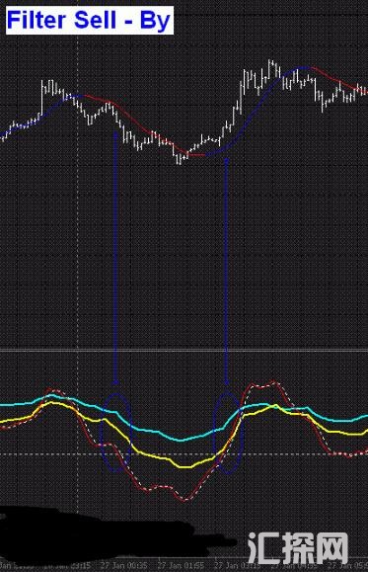Click the "27 Jan 00:35" time axis label
Screen dimensions: 368x572
click(124, 565)
